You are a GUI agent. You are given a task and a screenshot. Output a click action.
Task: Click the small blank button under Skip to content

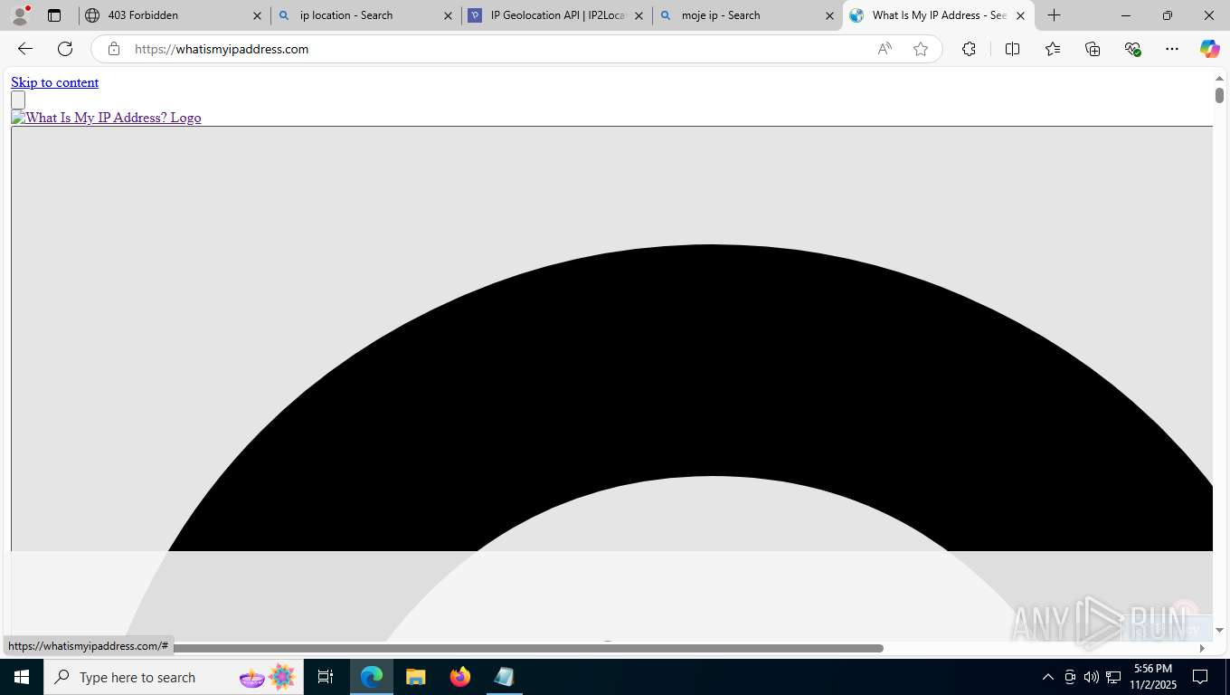[18, 100]
